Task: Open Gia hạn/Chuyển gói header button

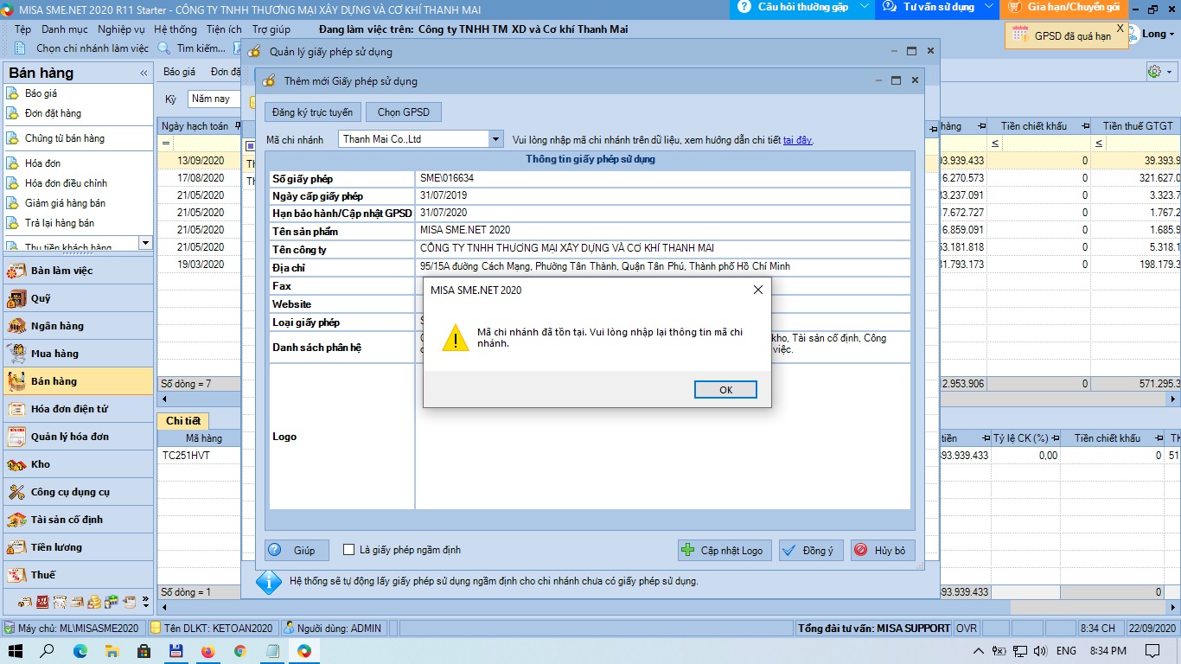Action: point(1063,7)
